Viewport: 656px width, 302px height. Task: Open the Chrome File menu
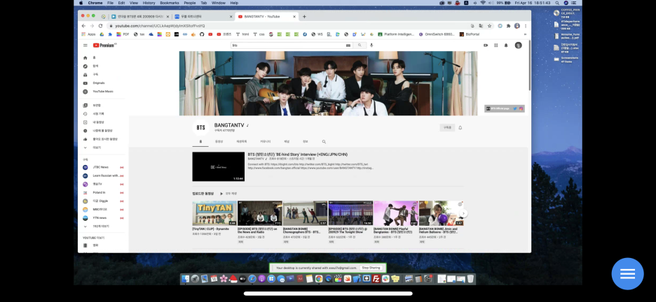tap(110, 3)
